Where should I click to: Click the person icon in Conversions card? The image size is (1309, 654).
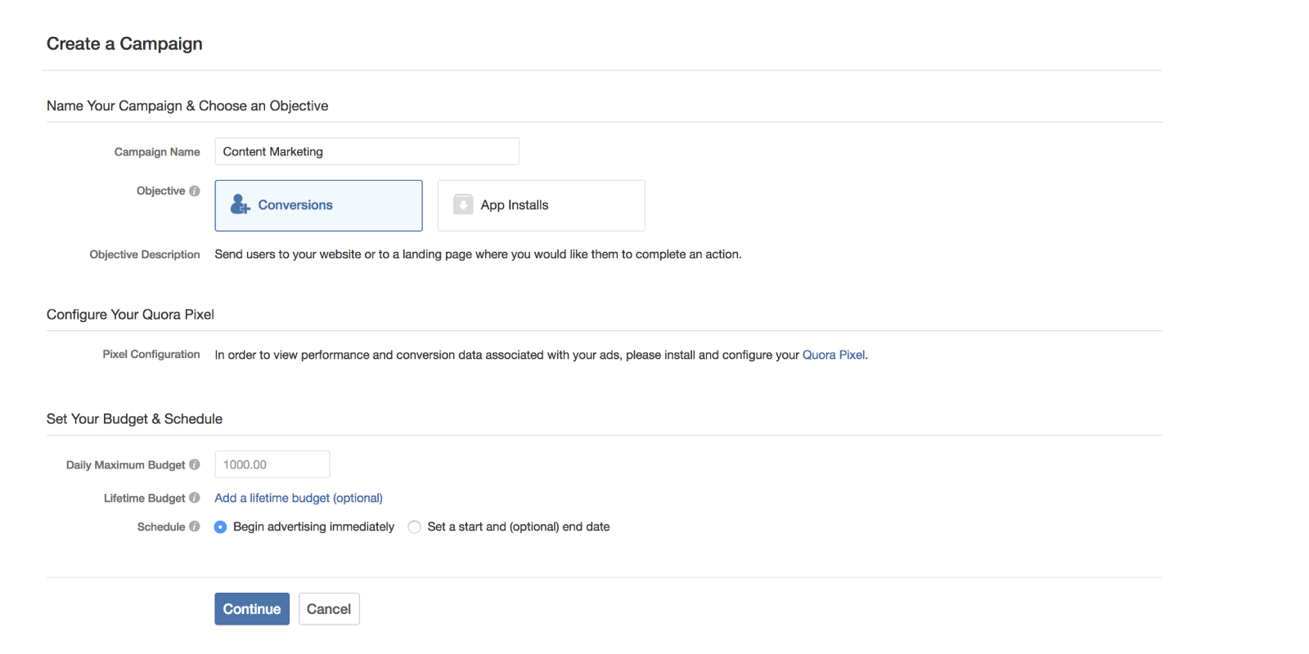point(240,204)
